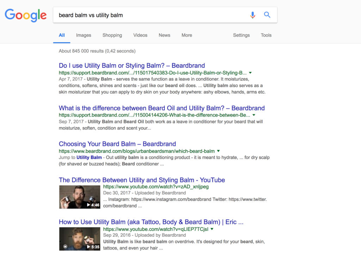
Task: Open 'How to Use Utility Balm' YouTube result
Action: point(151,222)
